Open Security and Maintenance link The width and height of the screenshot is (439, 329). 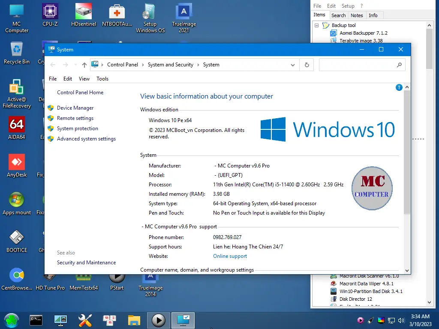coord(86,263)
